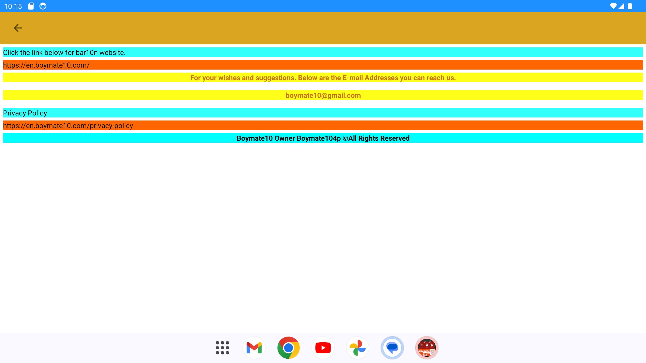
Task: Select the 'Privacy Policy' heading text
Action: (x=25, y=113)
